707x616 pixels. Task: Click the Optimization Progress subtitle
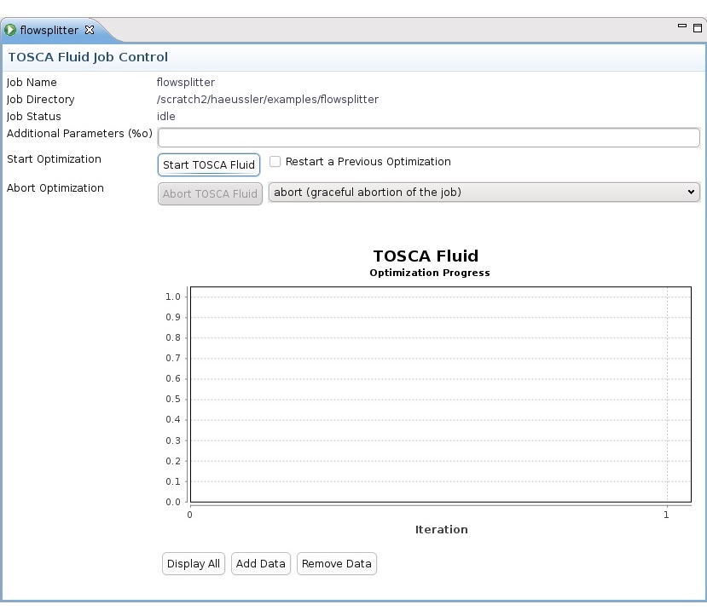pos(430,273)
